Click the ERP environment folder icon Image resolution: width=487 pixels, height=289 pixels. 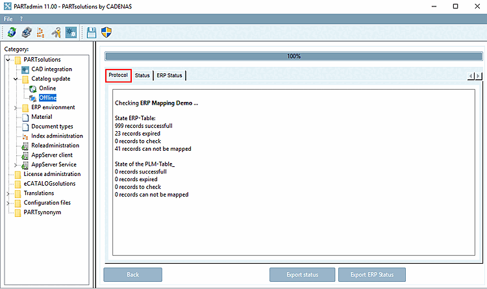coord(25,108)
